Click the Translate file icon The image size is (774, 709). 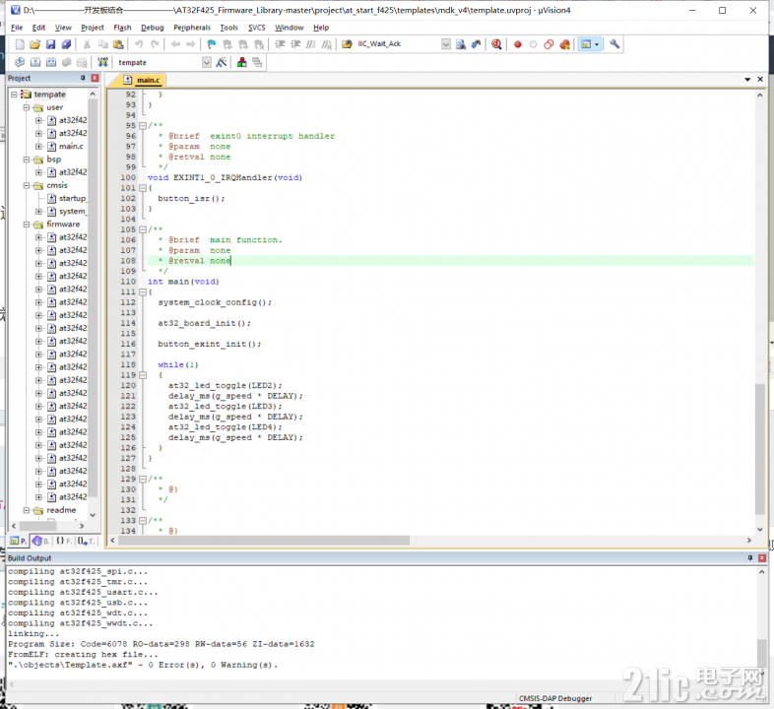click(x=20, y=62)
